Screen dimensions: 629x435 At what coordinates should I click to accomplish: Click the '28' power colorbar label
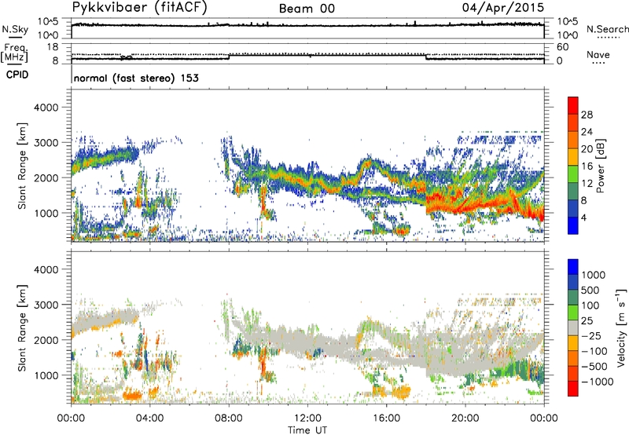point(587,115)
